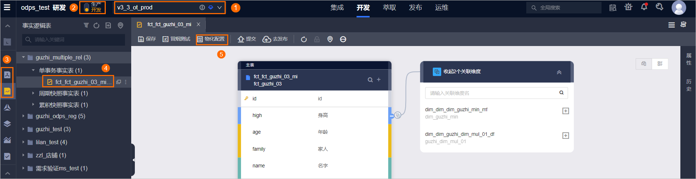
Task: Filter the 事实逻辑表 list
Action: 86,25
